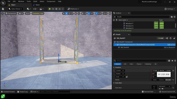177x99 pixels.
Task: Toggle surface snapping in viewport
Action: click(x=79, y=13)
